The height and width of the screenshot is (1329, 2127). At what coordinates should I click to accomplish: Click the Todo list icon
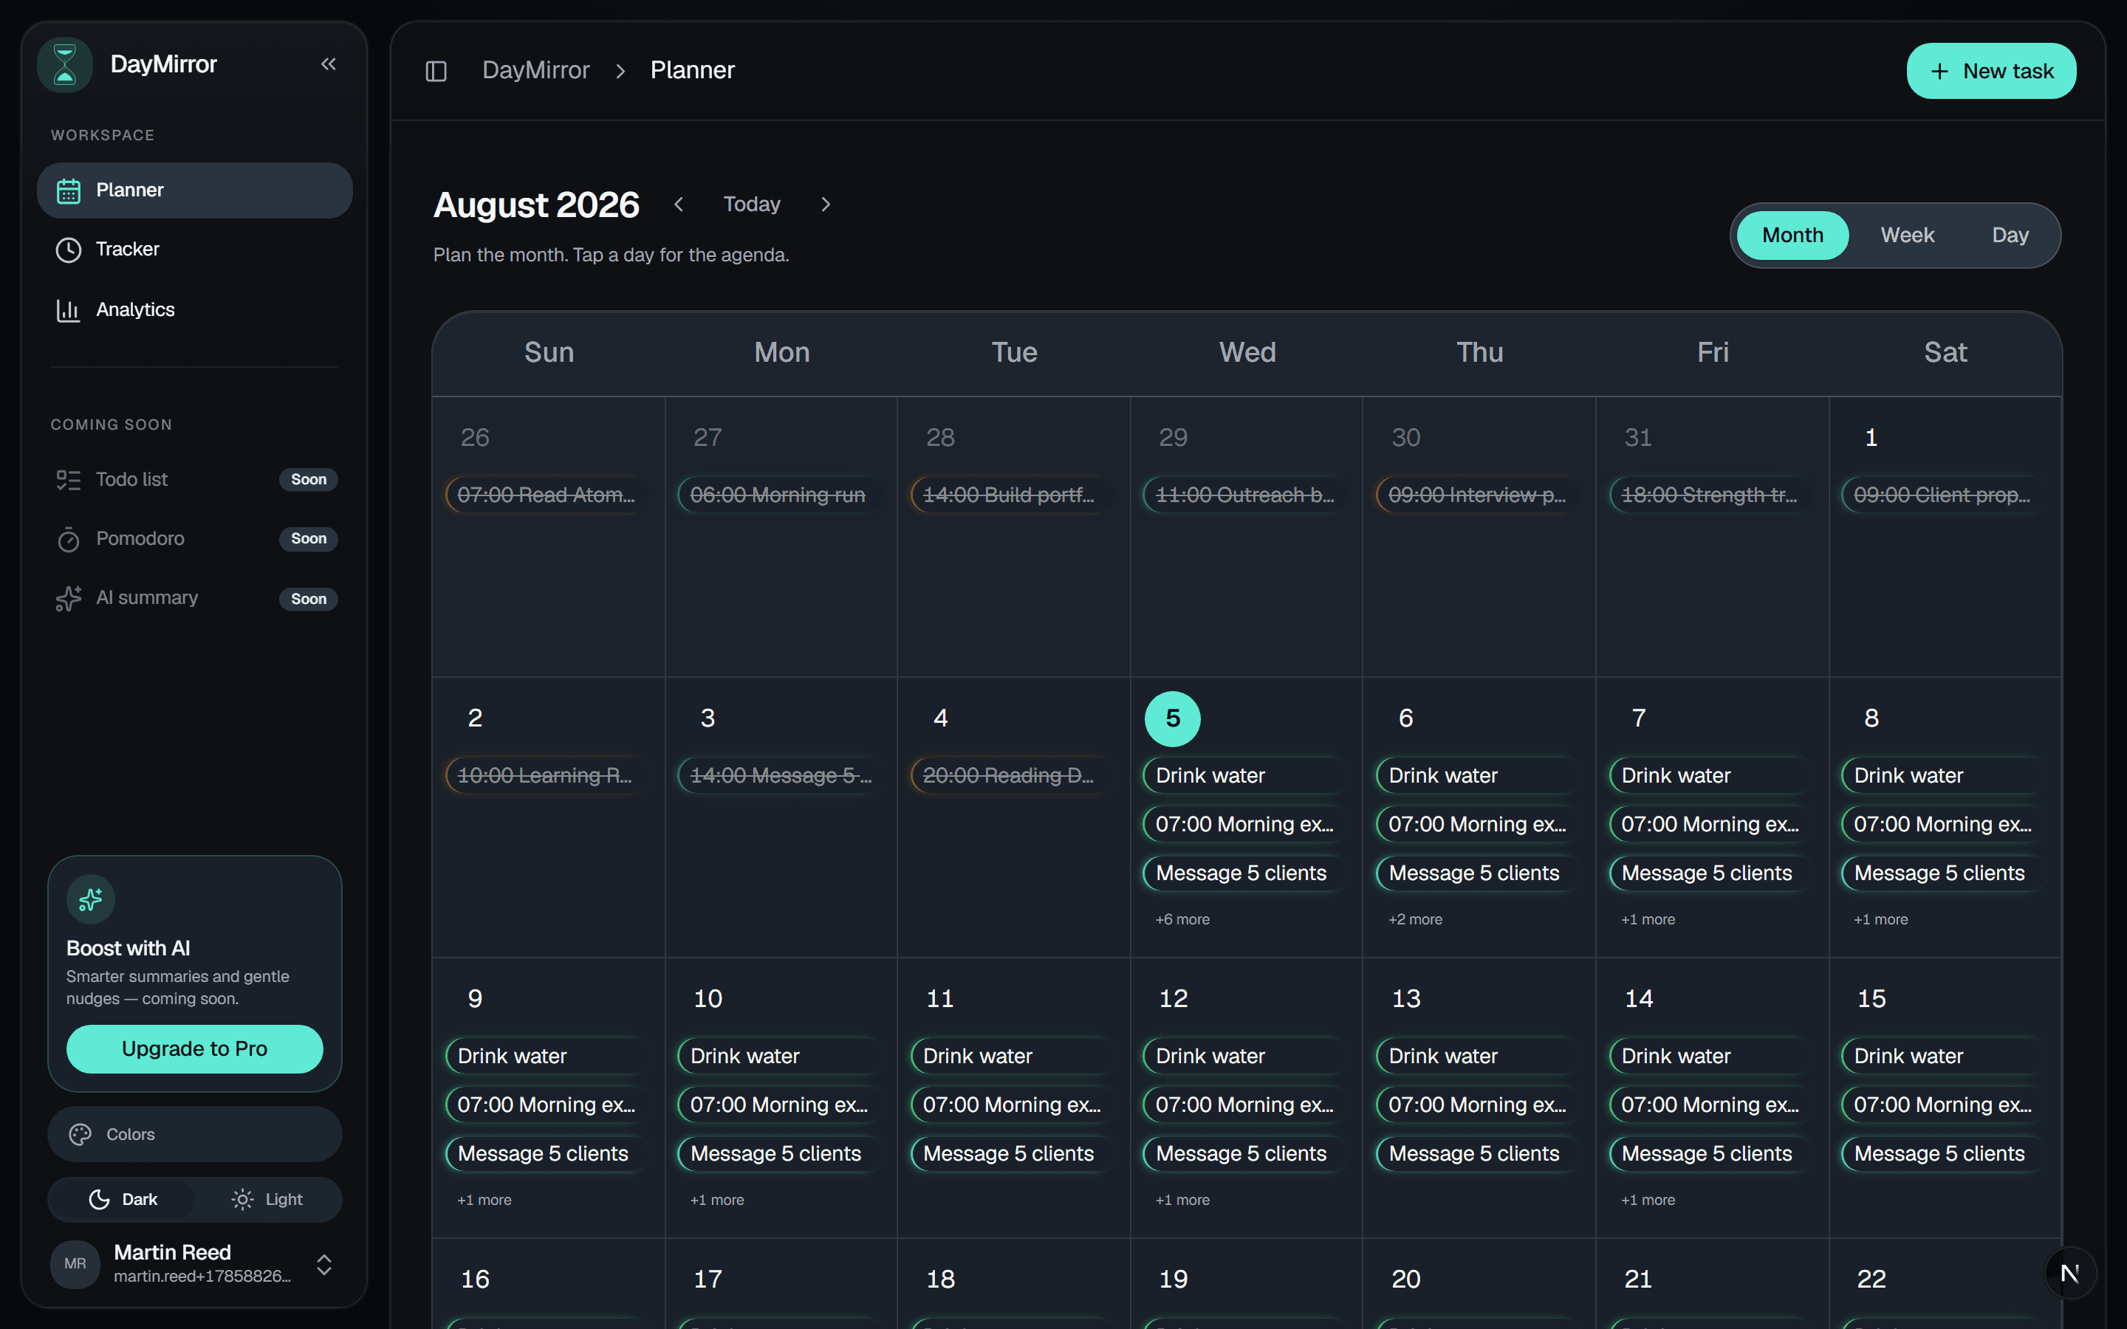click(69, 480)
